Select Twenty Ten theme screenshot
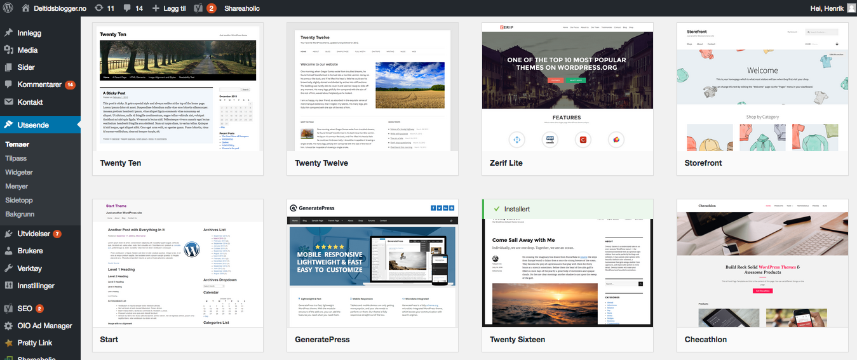The width and height of the screenshot is (857, 360). click(x=178, y=87)
